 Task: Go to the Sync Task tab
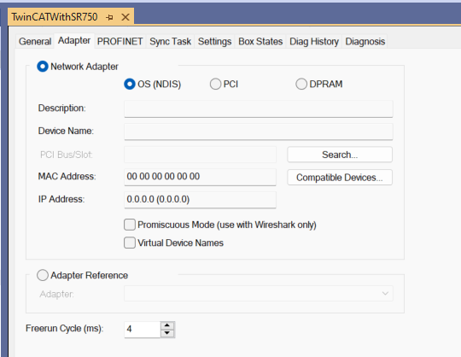pos(170,42)
